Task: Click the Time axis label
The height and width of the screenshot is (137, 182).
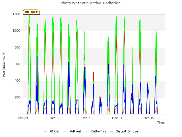Action: [x=161, y=122]
